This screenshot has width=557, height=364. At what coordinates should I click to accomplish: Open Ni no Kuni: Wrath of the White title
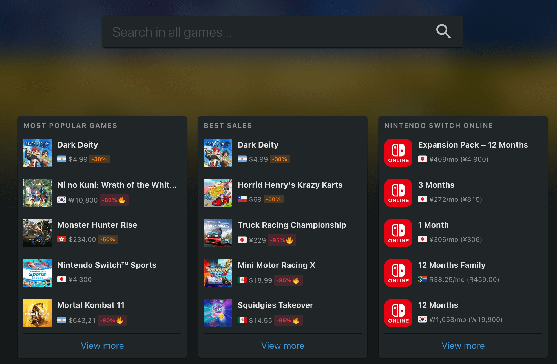(x=117, y=185)
